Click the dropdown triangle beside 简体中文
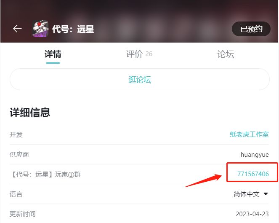 point(266,194)
